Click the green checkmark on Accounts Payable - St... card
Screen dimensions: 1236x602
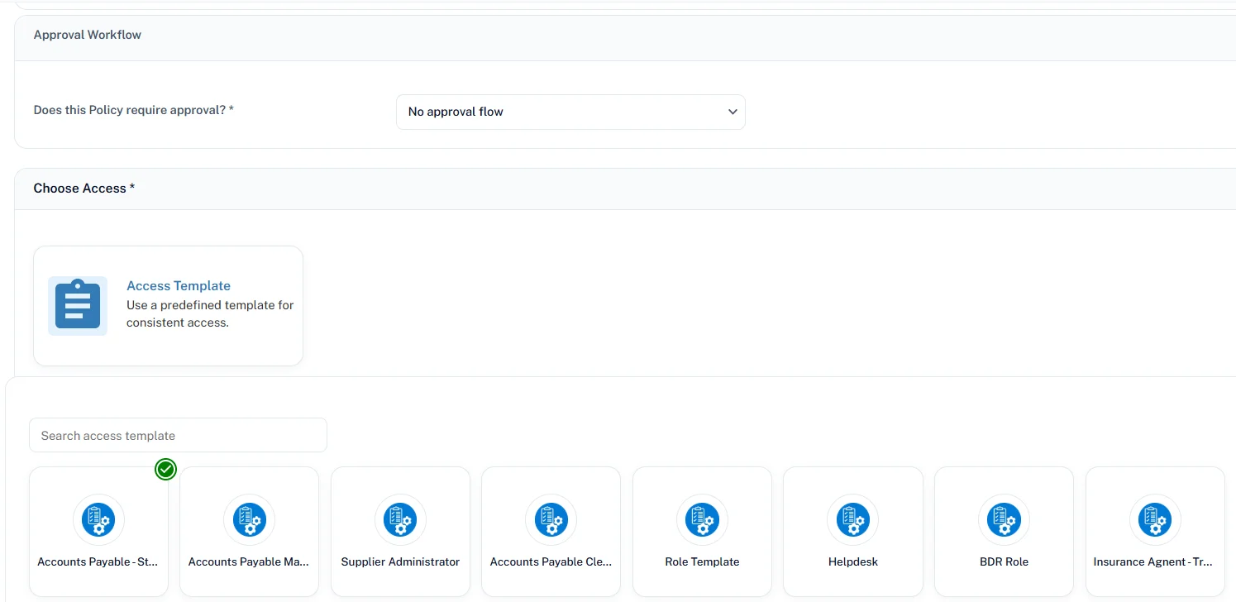coord(166,470)
